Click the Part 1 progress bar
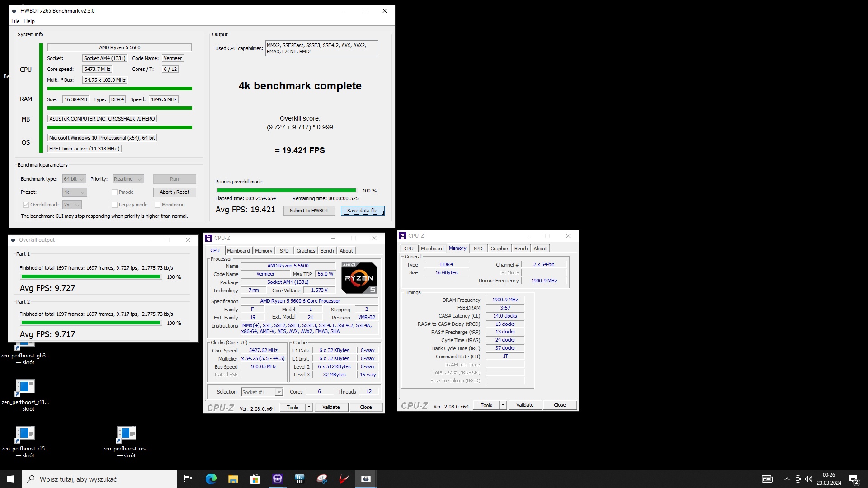This screenshot has height=488, width=868. pyautogui.click(x=91, y=277)
